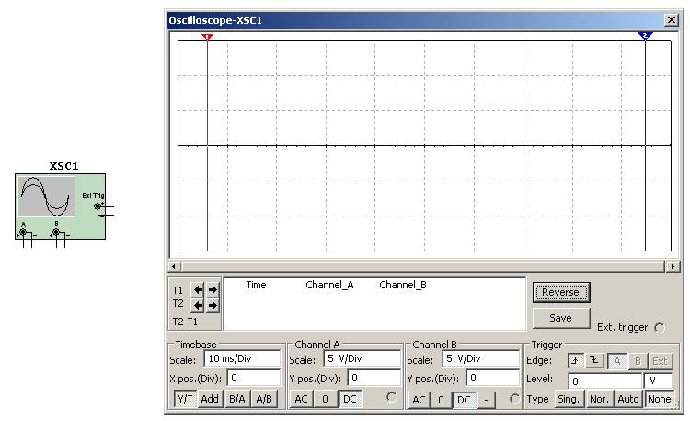This screenshot has height=421, width=690.
Task: Move cursor T1 left with arrow
Action: tap(198, 289)
